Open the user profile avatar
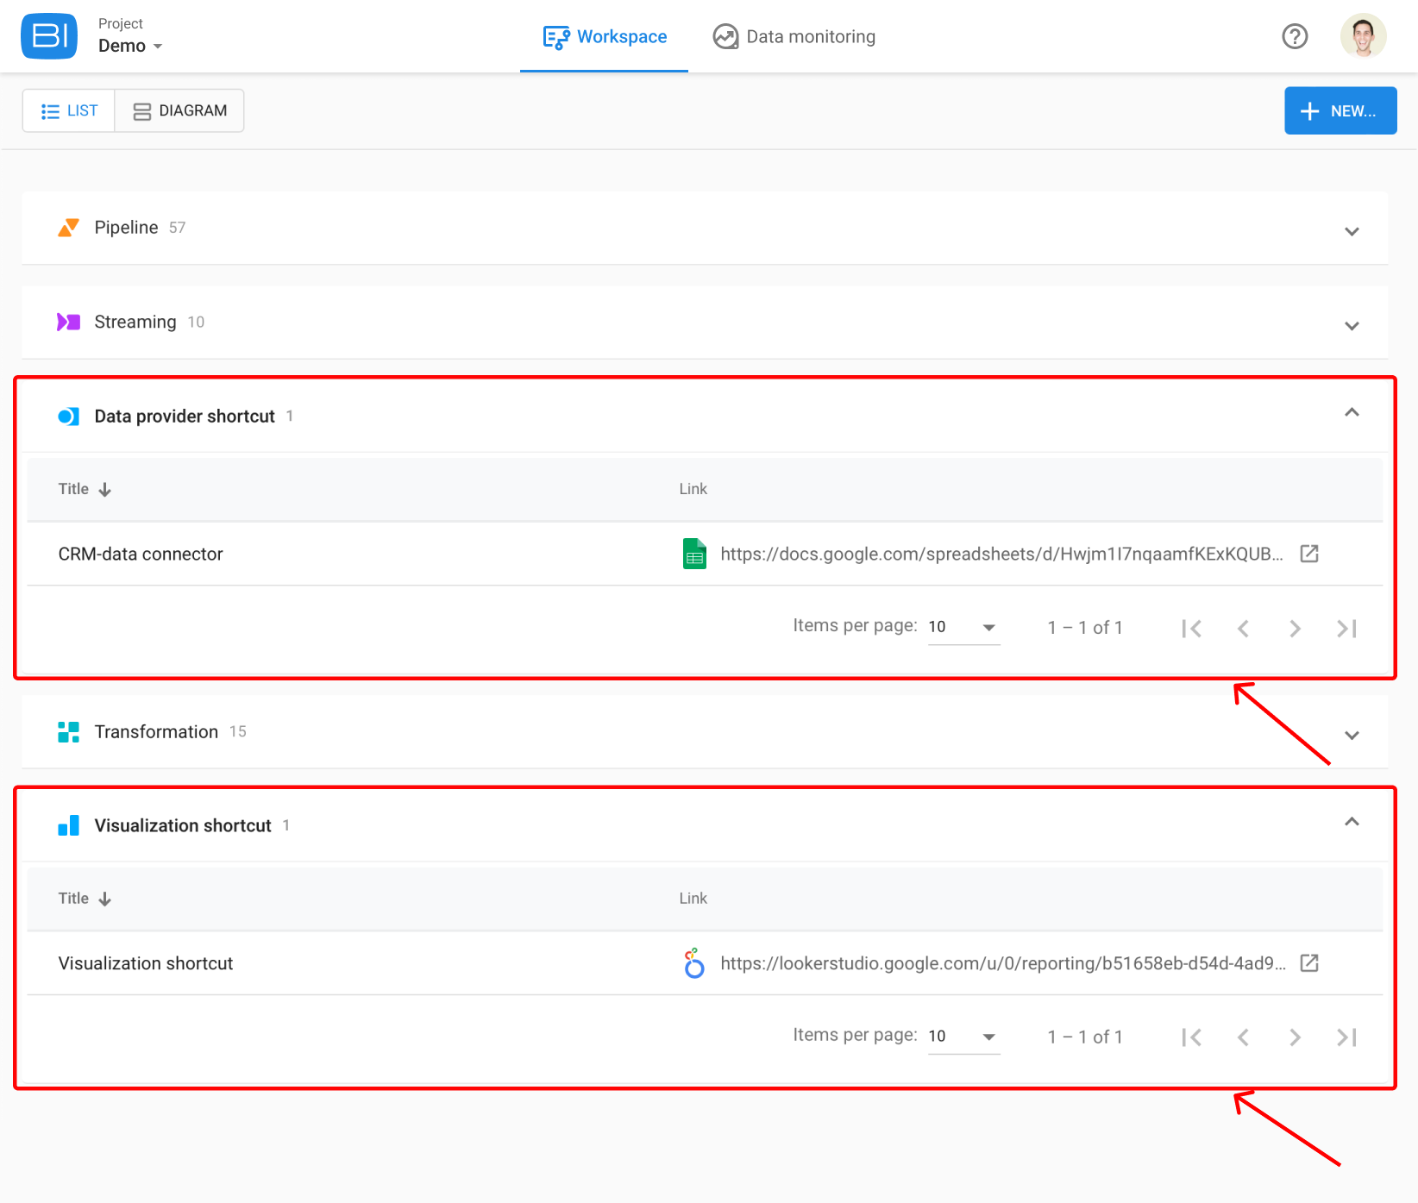This screenshot has width=1418, height=1203. (x=1363, y=36)
